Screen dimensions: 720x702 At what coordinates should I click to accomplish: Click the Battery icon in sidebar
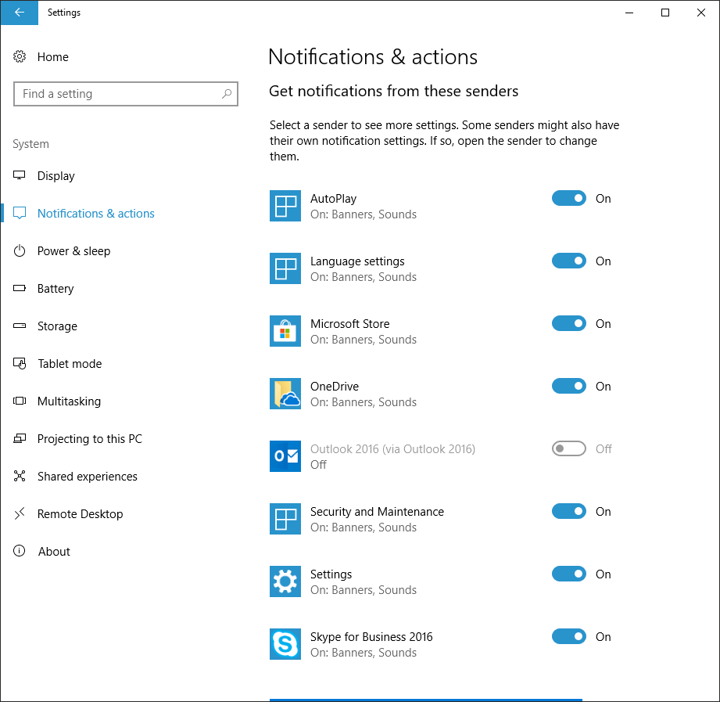20,288
